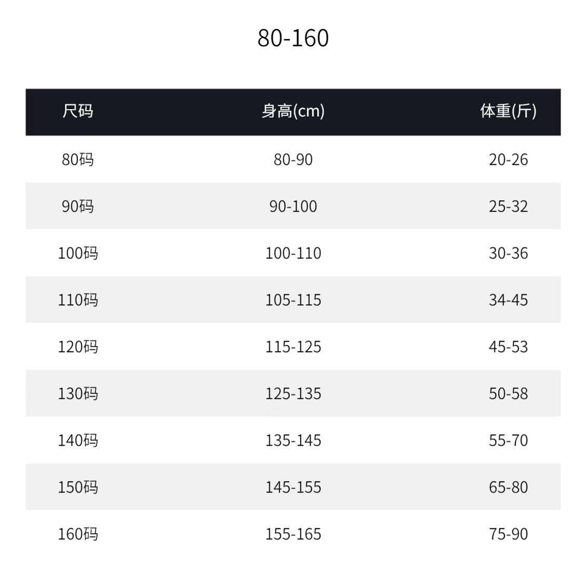Select the 100码 size cell
Screen dimensions: 585x581
pos(77,253)
